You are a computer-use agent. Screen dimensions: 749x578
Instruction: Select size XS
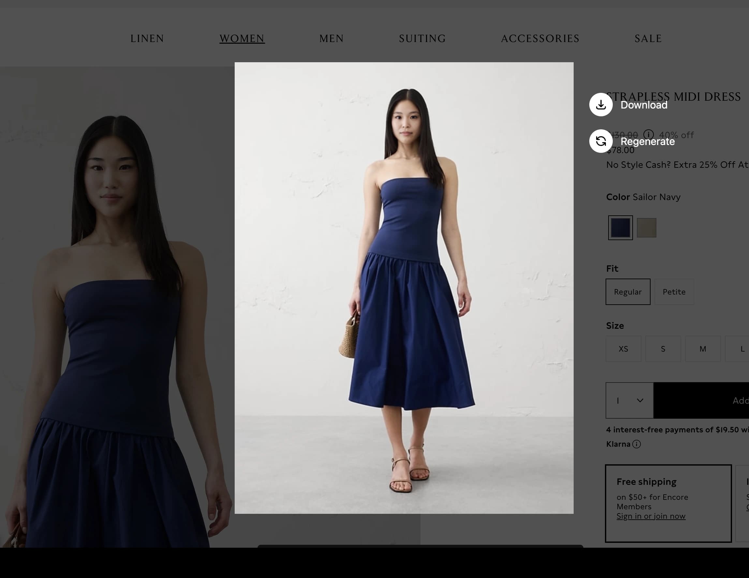click(624, 349)
